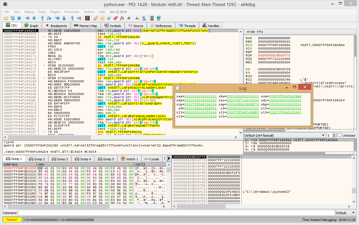Image resolution: width=359 pixels, height=225 pixels.
Task: Enable the Unlocked checkbox
Action: point(339,135)
